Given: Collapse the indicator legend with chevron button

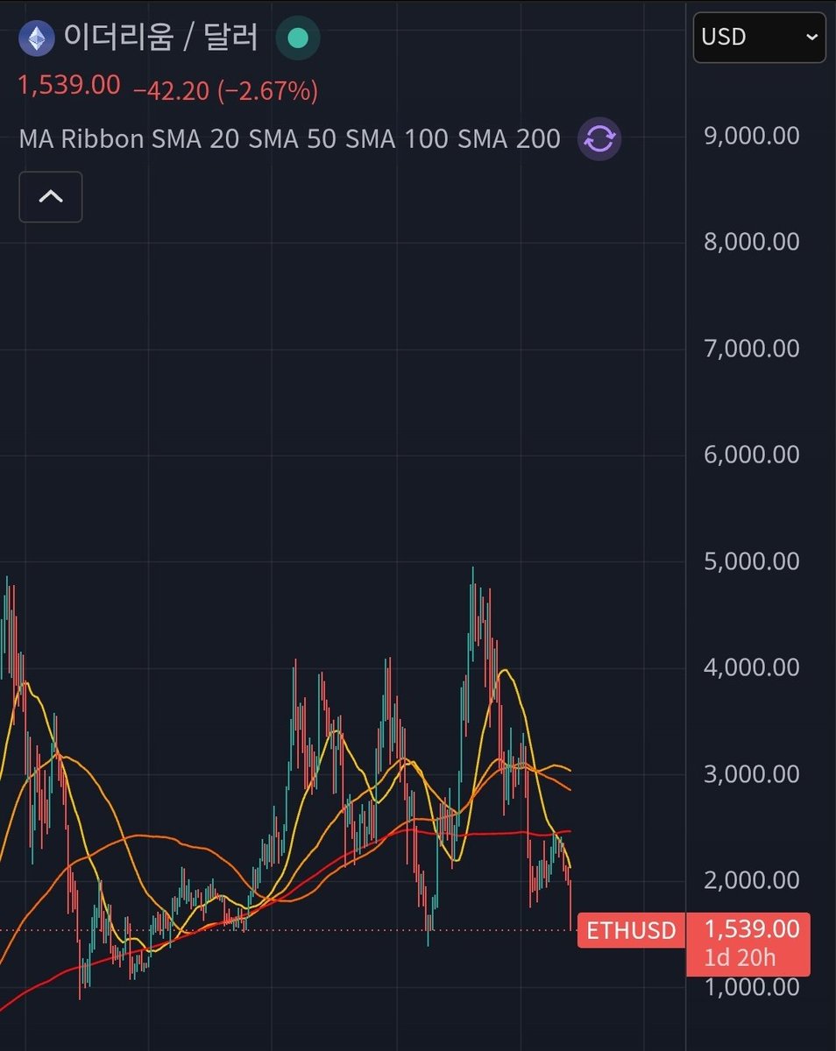Looking at the screenshot, I should pyautogui.click(x=51, y=197).
